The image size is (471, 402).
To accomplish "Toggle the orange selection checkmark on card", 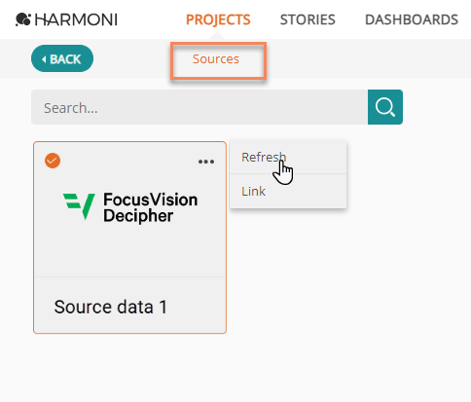I will click(x=53, y=161).
